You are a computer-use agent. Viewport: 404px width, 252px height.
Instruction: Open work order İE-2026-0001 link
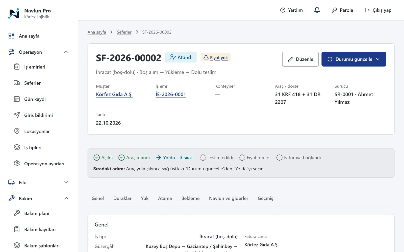[171, 94]
